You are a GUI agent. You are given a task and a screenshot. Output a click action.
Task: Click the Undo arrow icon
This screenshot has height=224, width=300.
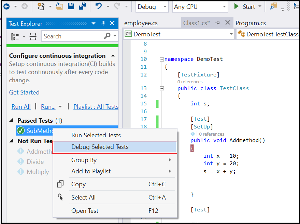99,6
